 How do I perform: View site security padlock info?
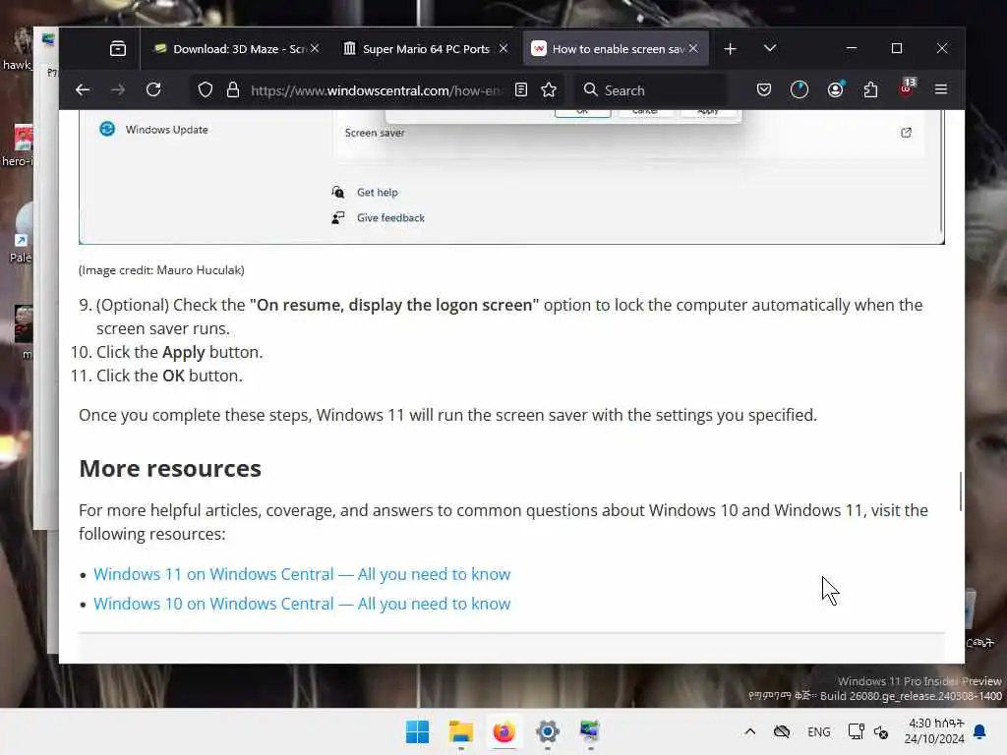(x=233, y=89)
